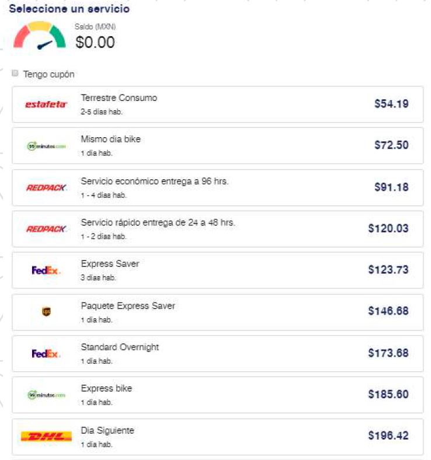Click the $54.19 price
The image size is (431, 460).
(x=391, y=104)
